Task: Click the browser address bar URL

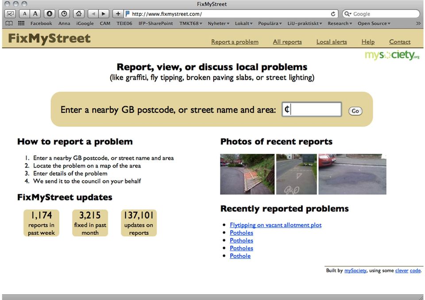Action: click(x=230, y=14)
